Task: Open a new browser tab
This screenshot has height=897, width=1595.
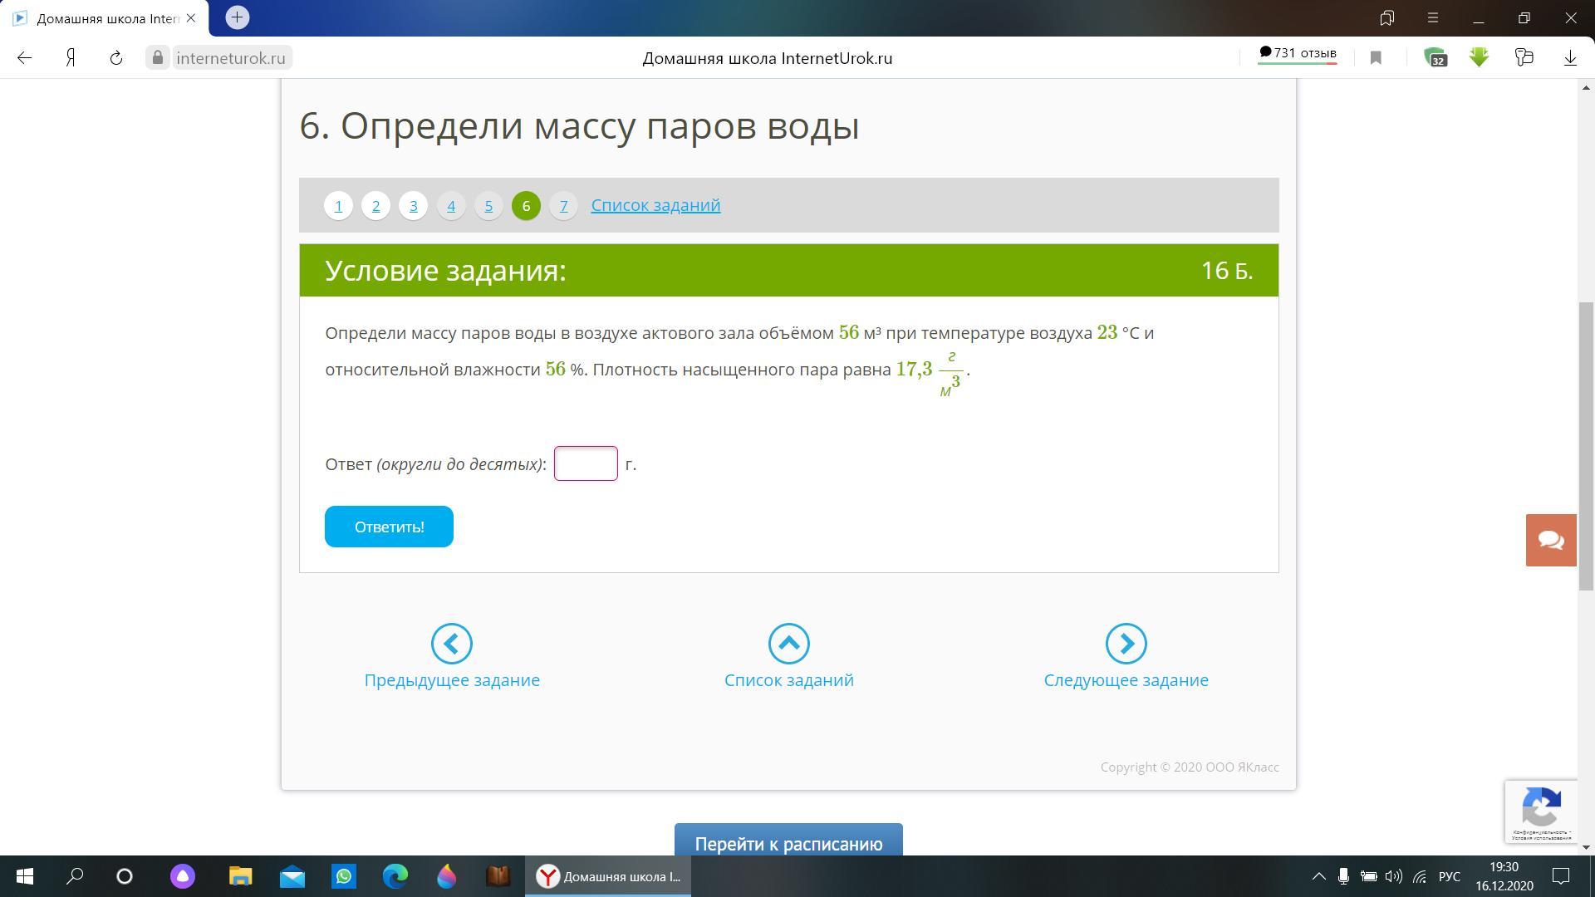Action: pos(237,17)
